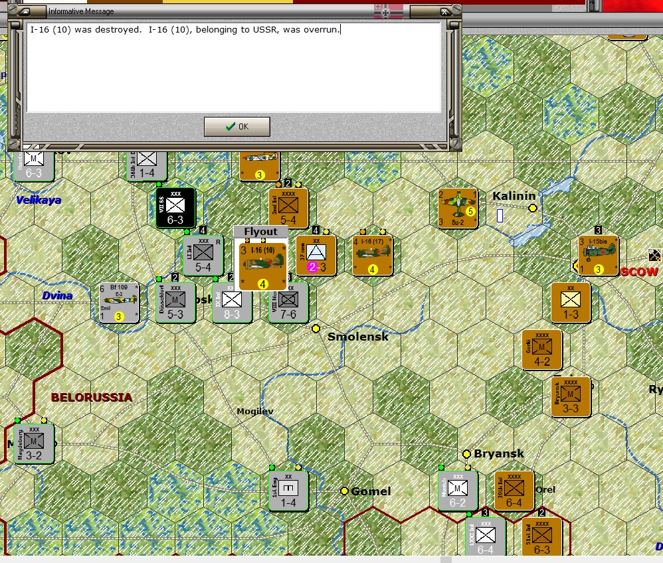Image resolution: width=663 pixels, height=563 pixels.
Task: Select the Magdeburg 3-2 motorized corps
Action: [34, 443]
